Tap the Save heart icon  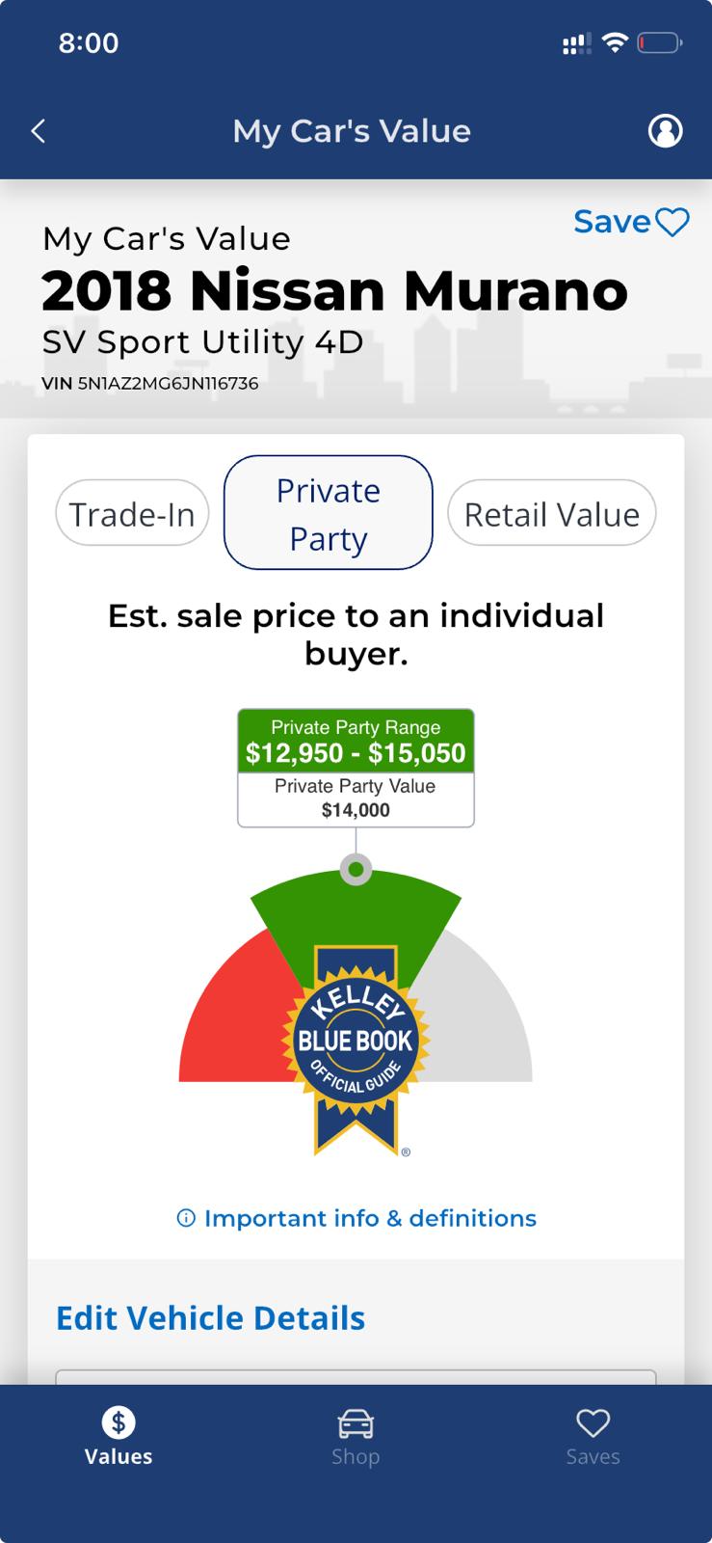coord(672,223)
